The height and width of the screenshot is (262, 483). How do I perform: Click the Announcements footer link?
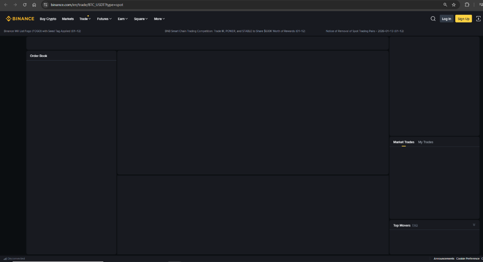444,259
